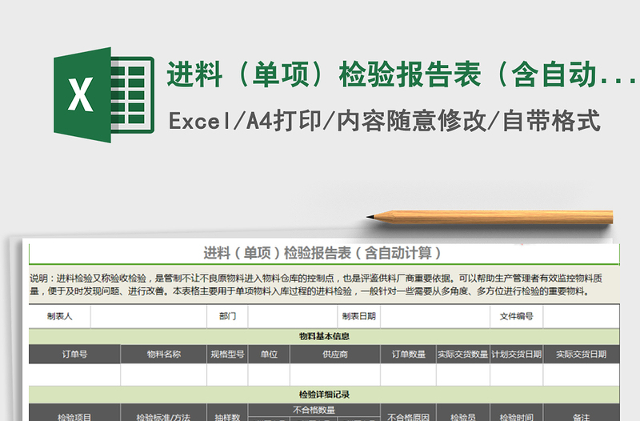The height and width of the screenshot is (421, 640).
Task: Click the empty cell under 供应商
Action: click(x=335, y=375)
